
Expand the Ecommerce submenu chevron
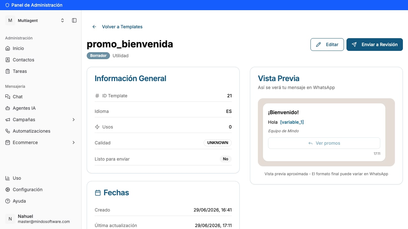pyautogui.click(x=74, y=142)
